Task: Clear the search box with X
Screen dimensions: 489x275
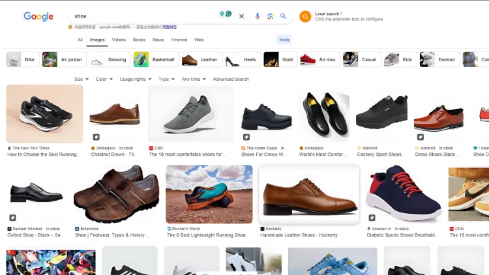Action: tap(241, 16)
